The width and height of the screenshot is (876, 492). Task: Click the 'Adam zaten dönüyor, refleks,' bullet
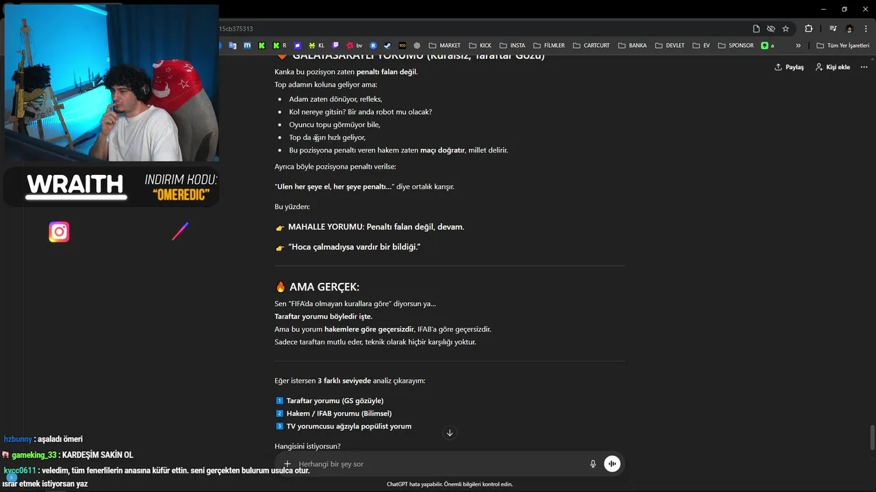tap(335, 99)
